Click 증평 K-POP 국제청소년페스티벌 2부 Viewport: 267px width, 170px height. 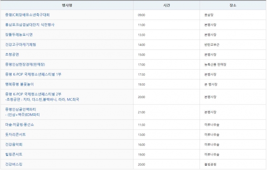(x=33, y=94)
